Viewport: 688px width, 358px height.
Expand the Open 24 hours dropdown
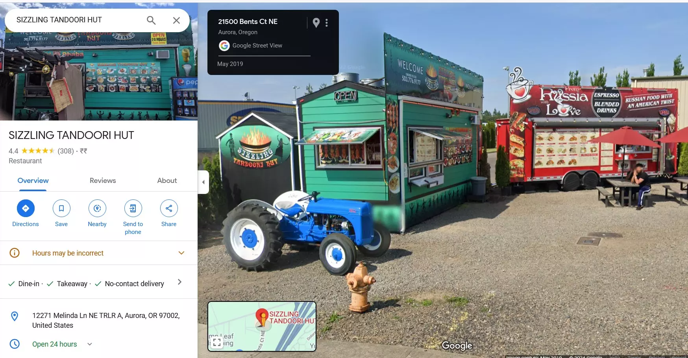point(90,344)
